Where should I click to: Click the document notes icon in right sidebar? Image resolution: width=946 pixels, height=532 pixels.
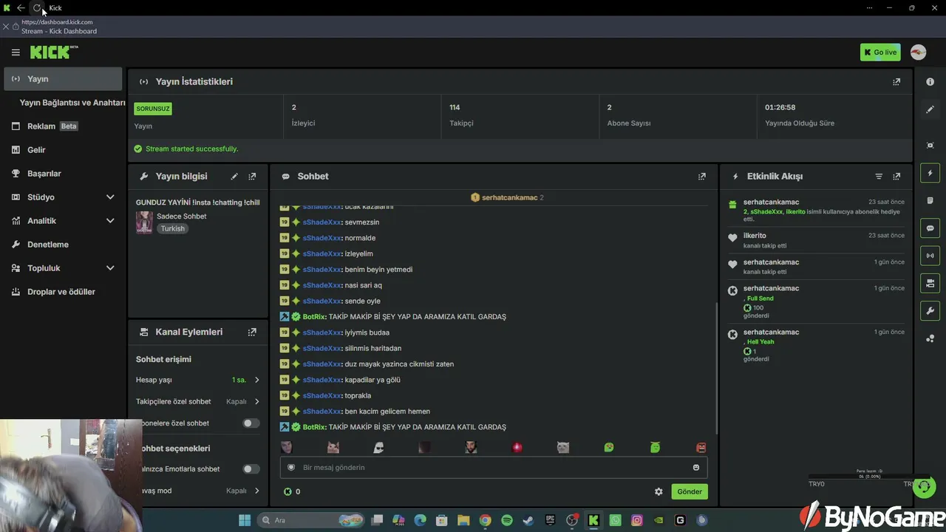(930, 200)
